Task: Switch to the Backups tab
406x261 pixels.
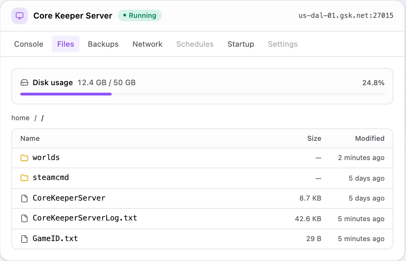Action: tap(103, 44)
